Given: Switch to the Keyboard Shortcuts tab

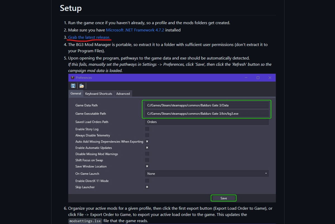Looking at the screenshot, I should [99, 93].
